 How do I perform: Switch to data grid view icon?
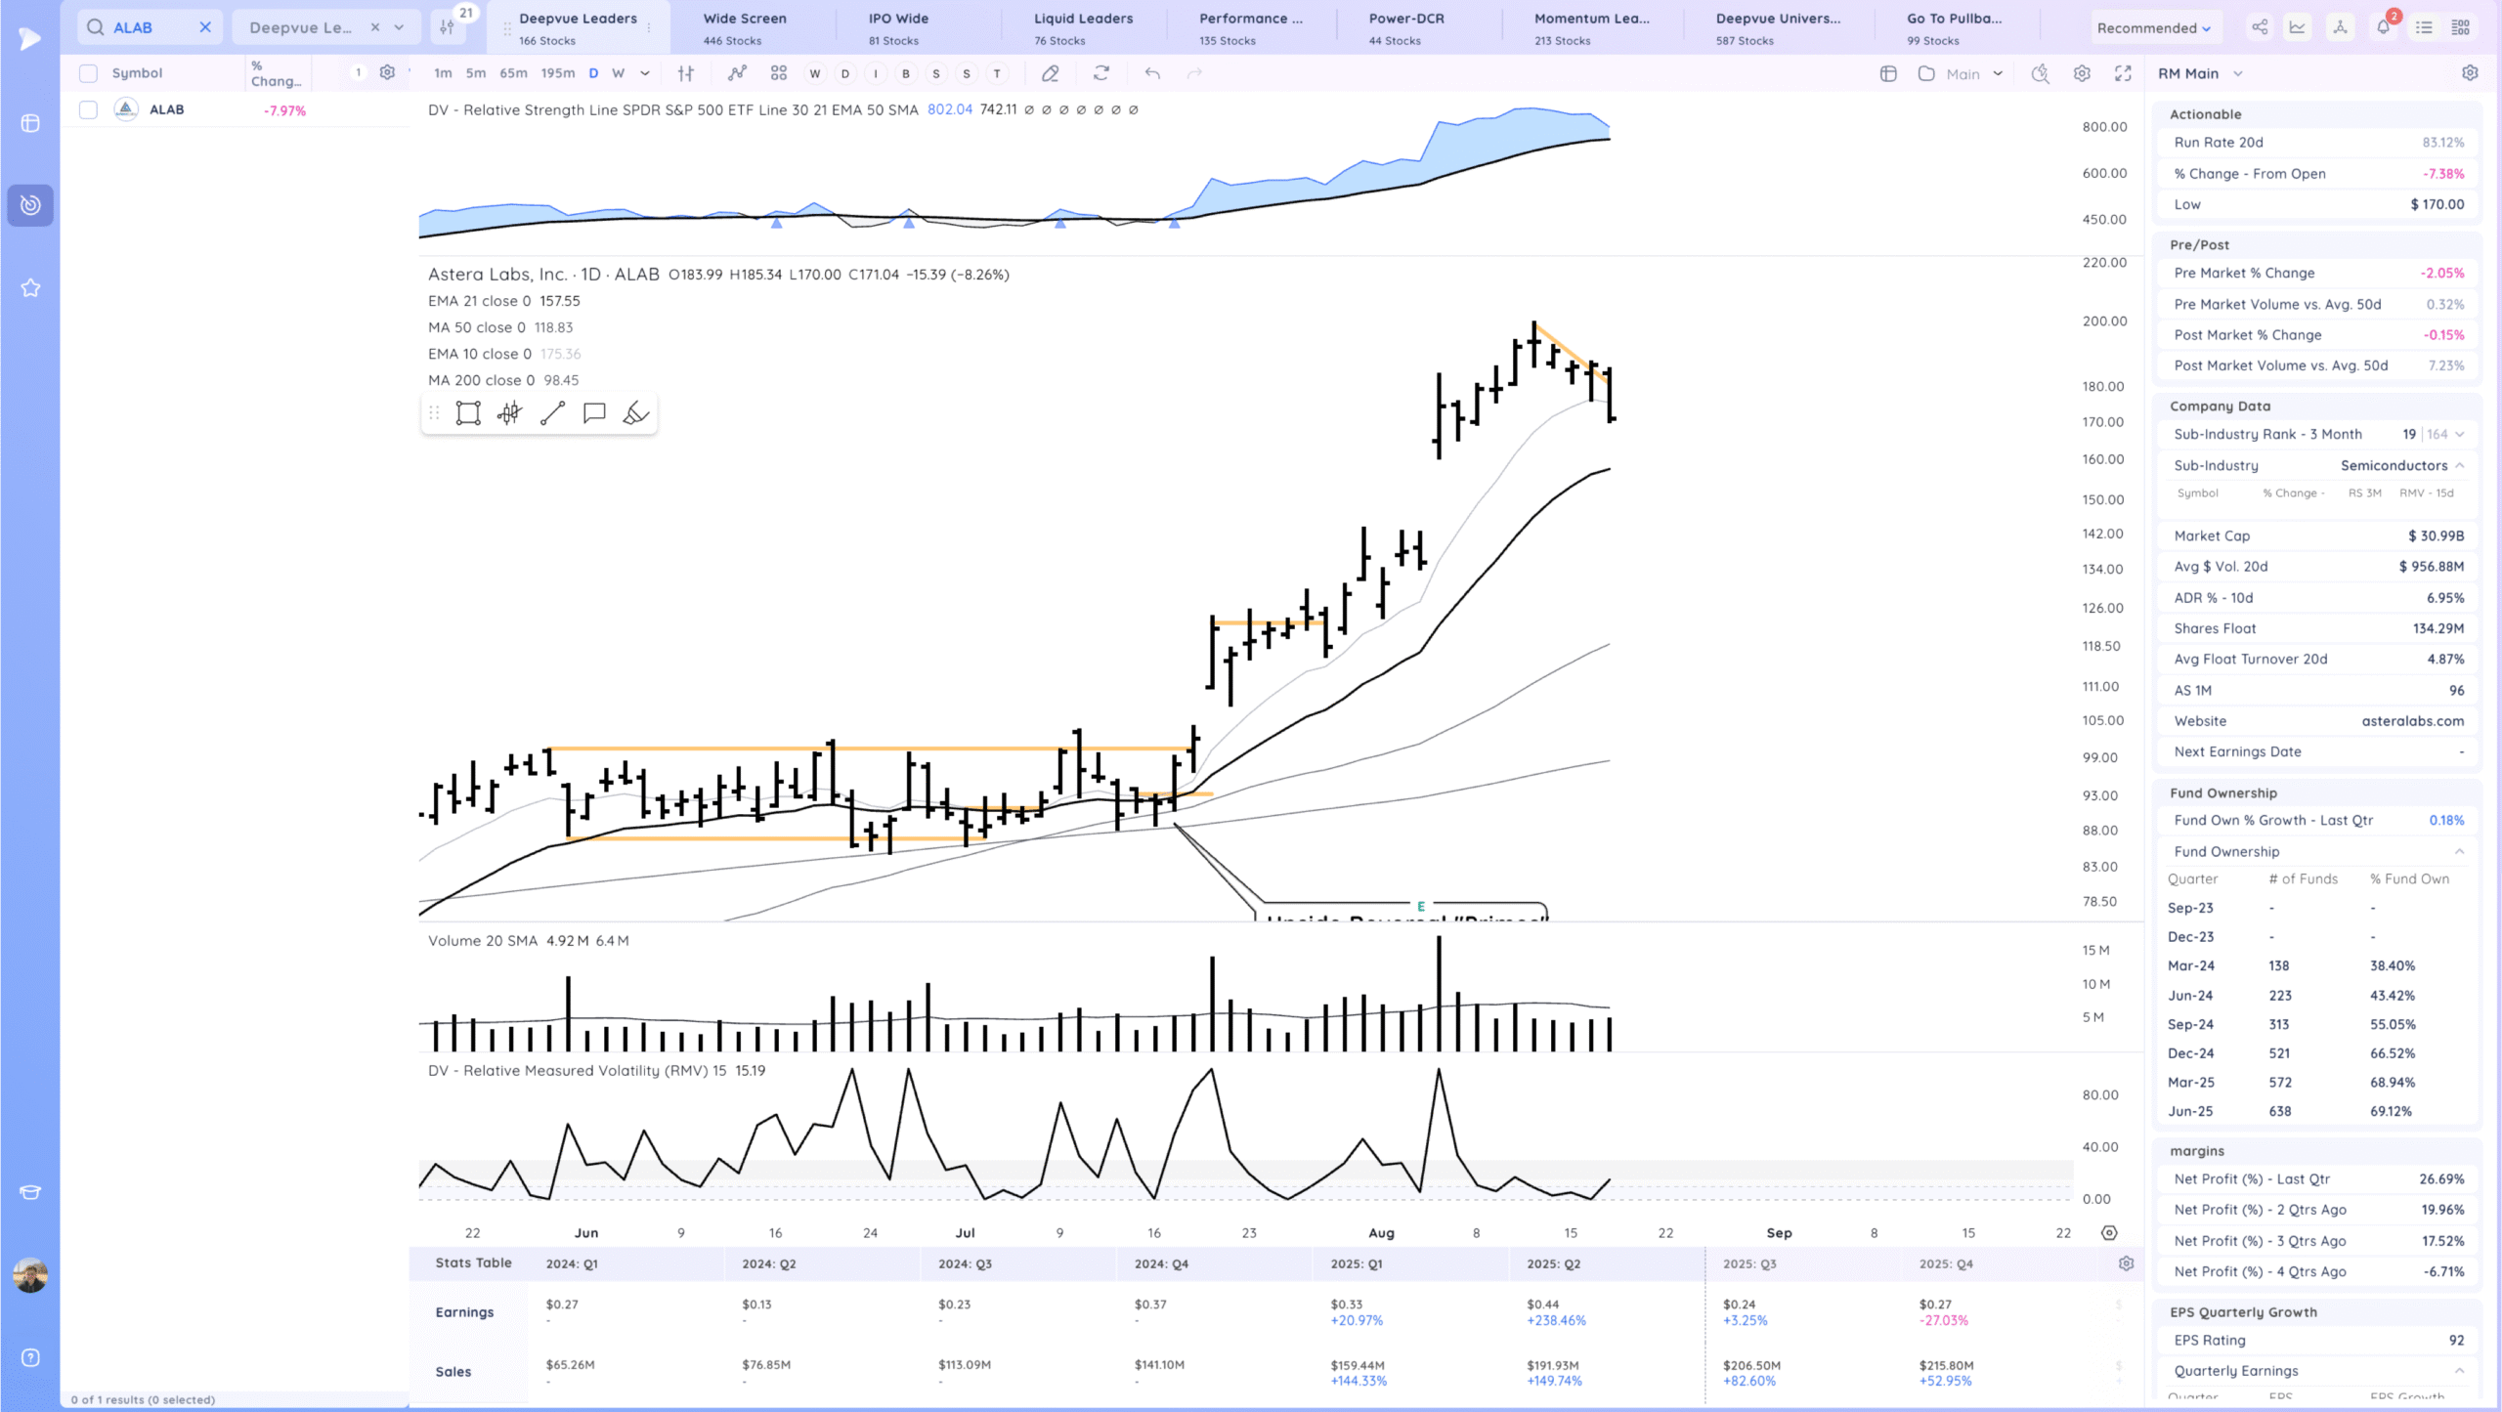tap(2461, 27)
